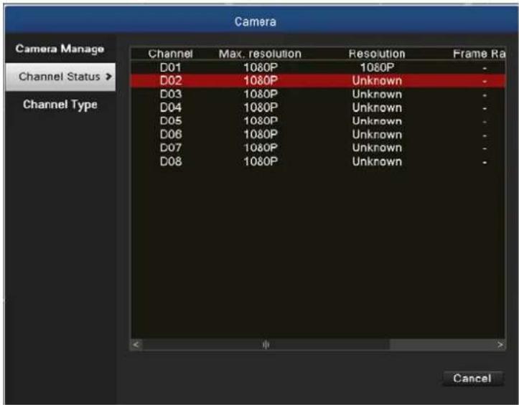Click the Unknown resolution in D08 row
Image resolution: width=519 pixels, height=405 pixels.
click(x=377, y=161)
